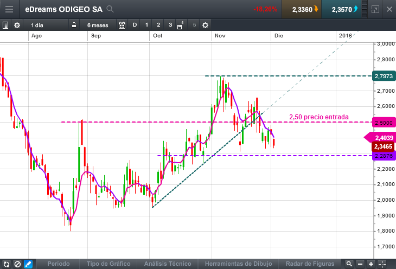Select the 2,2876 support level label
Screen dimensions: 396x269
pos(384,156)
